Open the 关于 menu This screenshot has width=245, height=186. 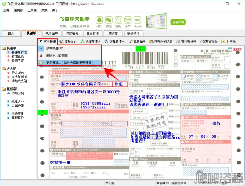pos(55,10)
